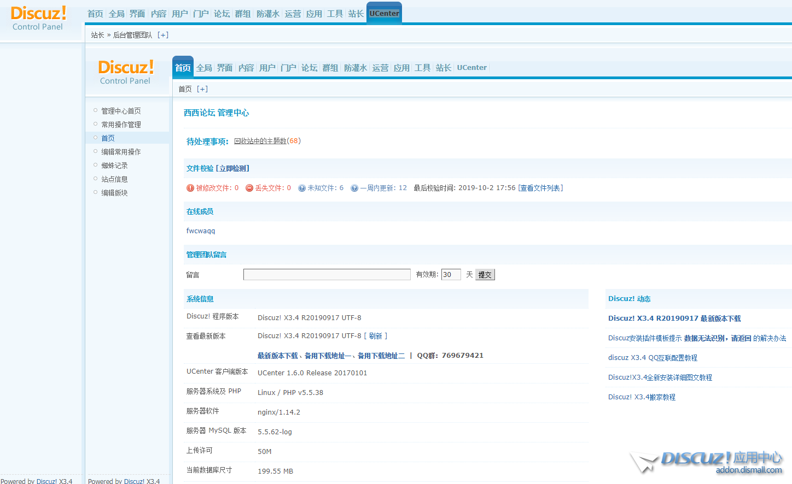The image size is (792, 484).
Task: Expand [+] next to 后台管理团队 breadcrumb
Action: (x=163, y=35)
